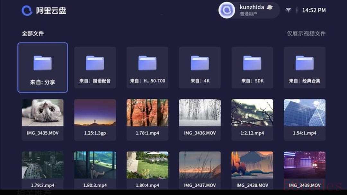Play the dusk grass IMG_3437.MOV
The image size is (347, 195).
200,165
